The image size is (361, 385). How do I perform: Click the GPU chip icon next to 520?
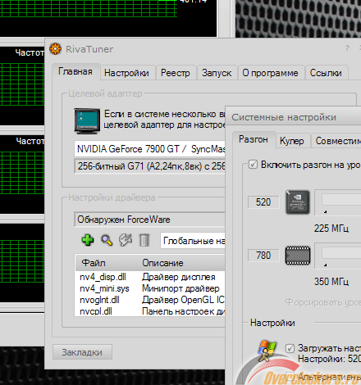[x=298, y=202]
